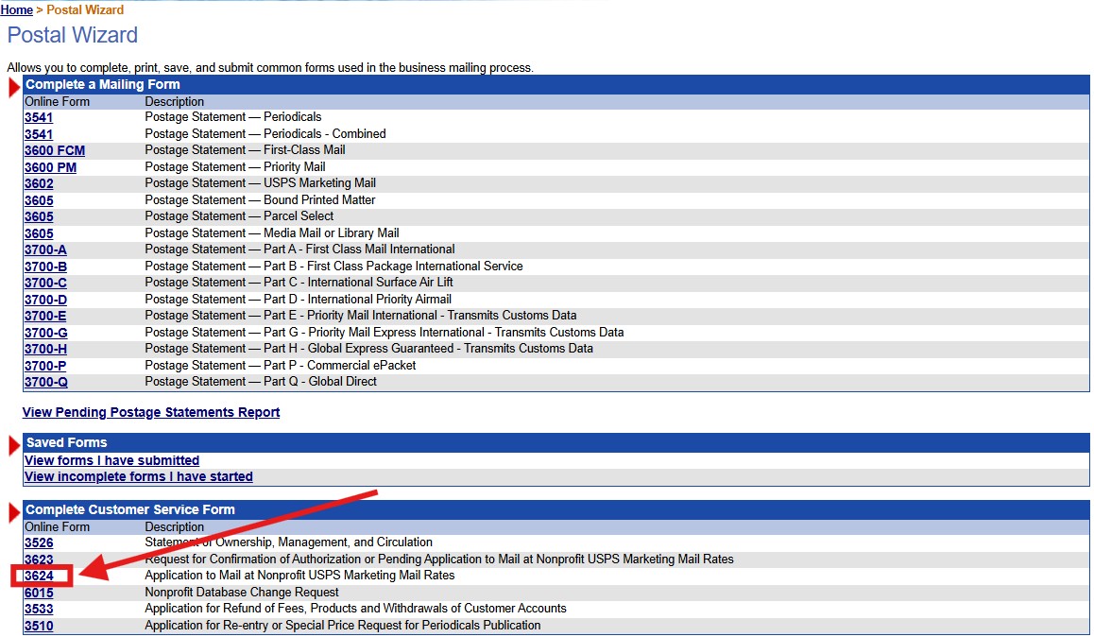Open form 3605 for Parcel Select
Viewport: 1094px width, 637px height.
click(x=39, y=216)
